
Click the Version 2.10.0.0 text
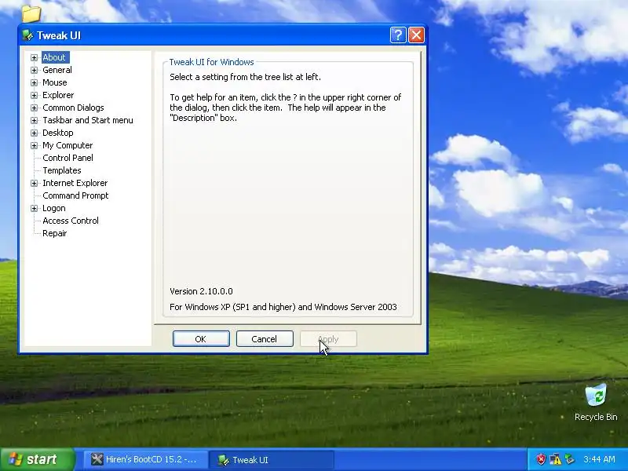(201, 291)
